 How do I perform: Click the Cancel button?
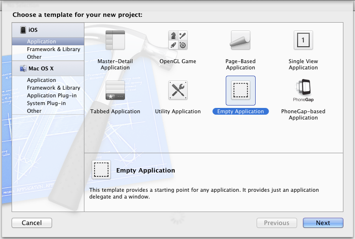[x=32, y=223]
